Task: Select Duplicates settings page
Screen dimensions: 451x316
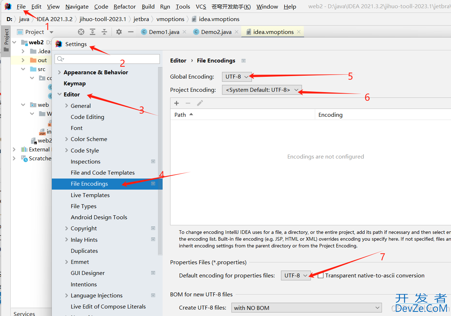Action: click(x=84, y=251)
